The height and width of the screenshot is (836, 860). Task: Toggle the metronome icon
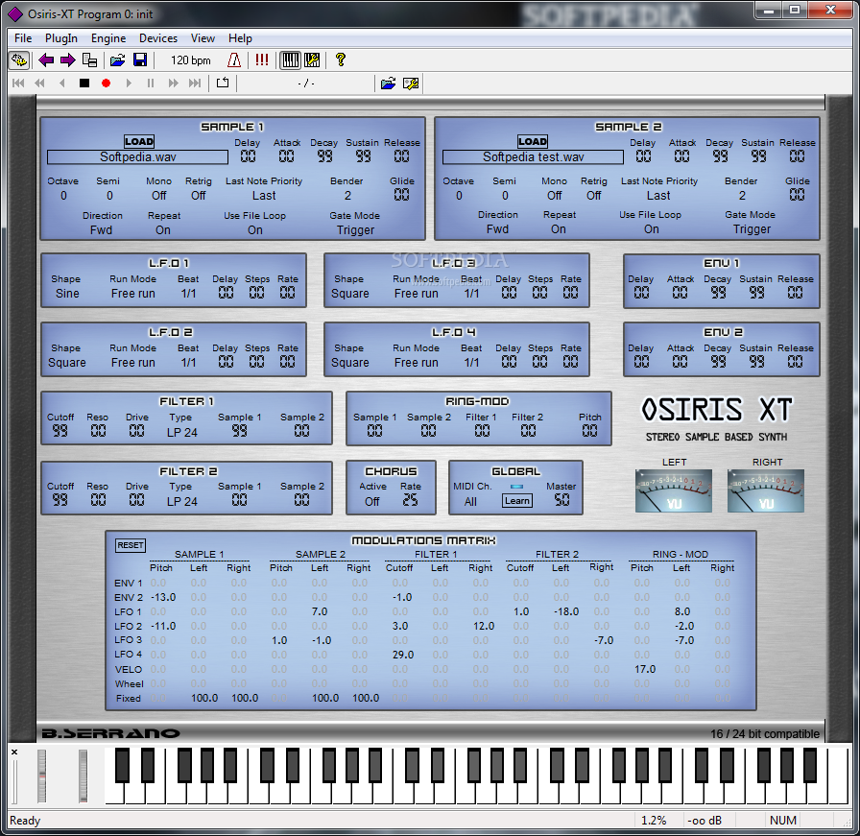coord(234,60)
